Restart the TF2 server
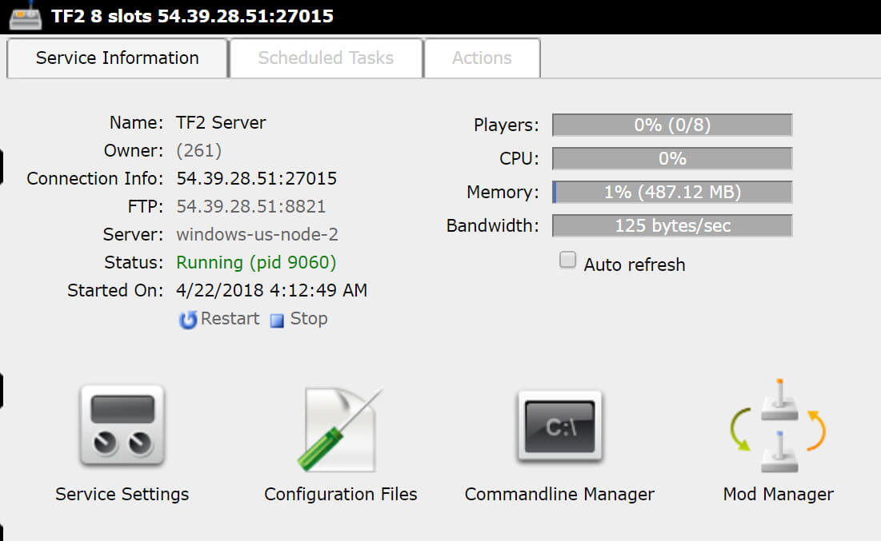 [x=230, y=319]
